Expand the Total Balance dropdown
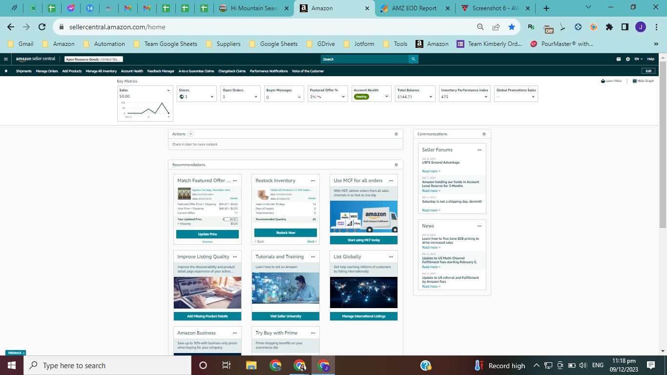The height and width of the screenshot is (375, 667). (431, 97)
